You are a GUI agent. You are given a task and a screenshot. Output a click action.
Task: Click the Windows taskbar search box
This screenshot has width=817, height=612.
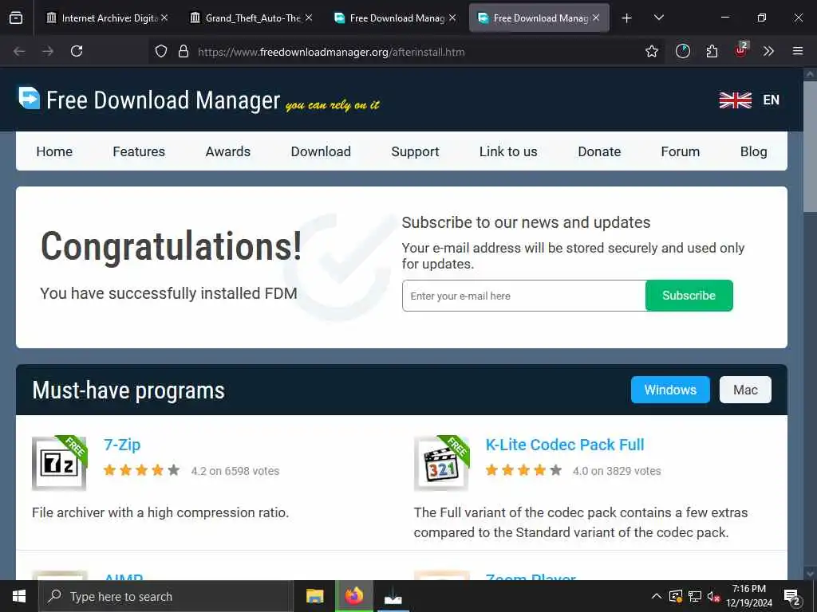pos(166,596)
